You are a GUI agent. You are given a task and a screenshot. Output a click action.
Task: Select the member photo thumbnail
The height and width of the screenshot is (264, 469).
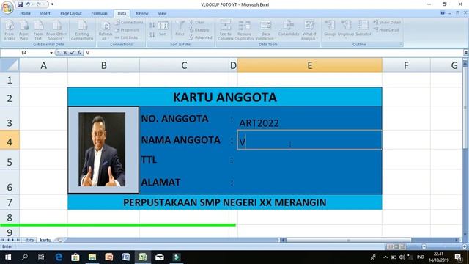coord(102,150)
